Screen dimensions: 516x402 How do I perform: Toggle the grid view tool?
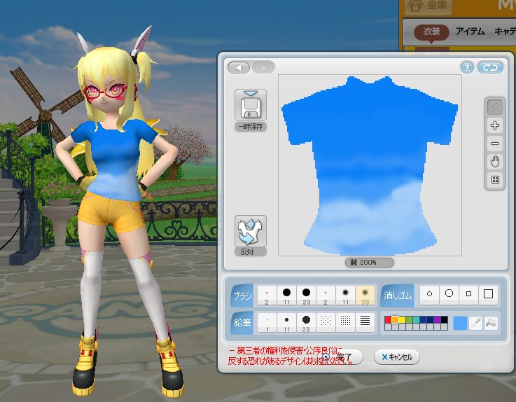[x=495, y=180]
